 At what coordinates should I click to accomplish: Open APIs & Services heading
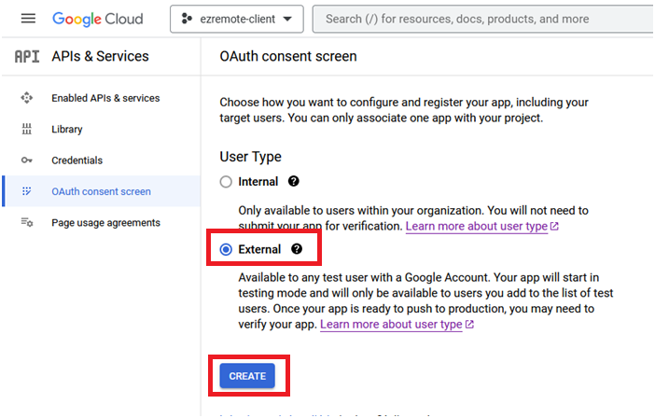coord(100,56)
